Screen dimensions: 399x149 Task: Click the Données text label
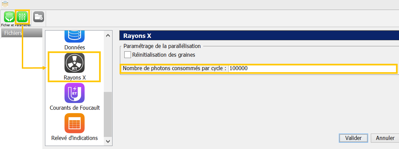75,47
